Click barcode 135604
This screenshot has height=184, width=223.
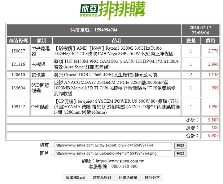18,88
